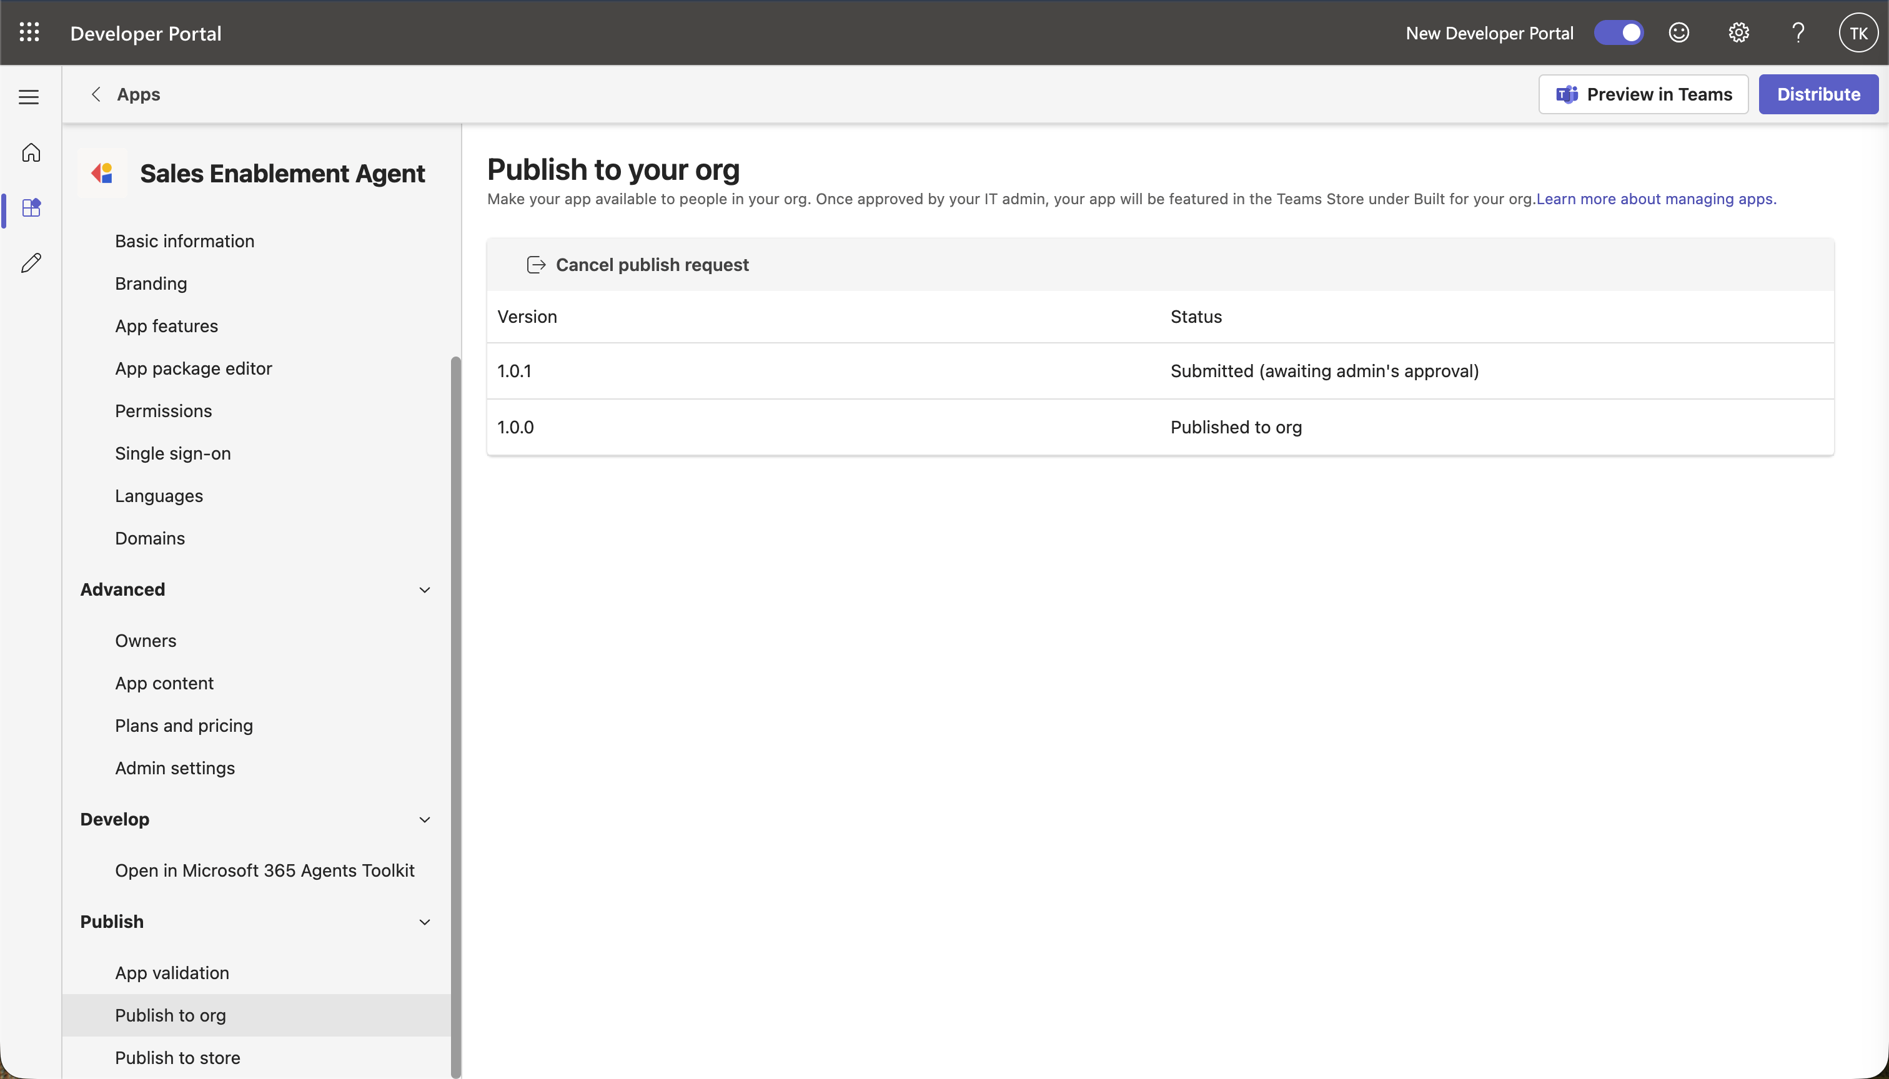Open Admin settings
Image resolution: width=1889 pixels, height=1079 pixels.
click(x=175, y=769)
